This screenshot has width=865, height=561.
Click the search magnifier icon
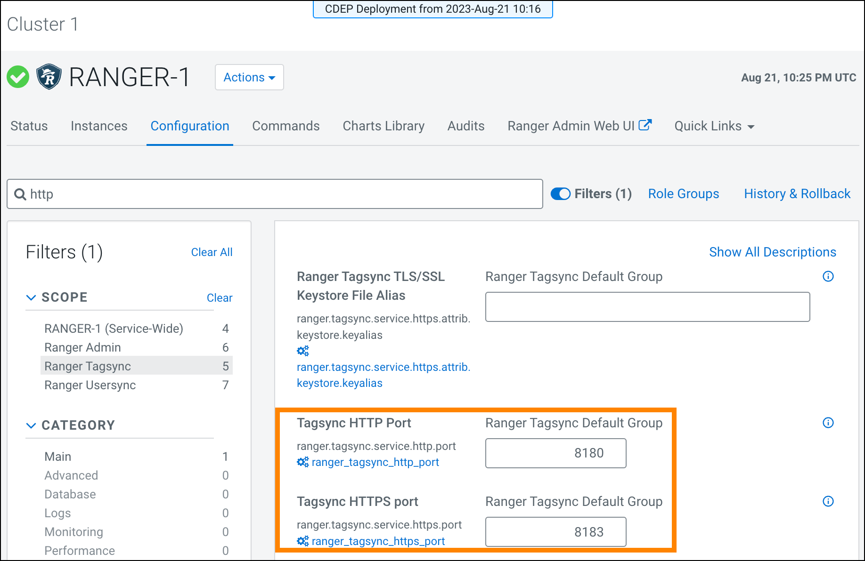(19, 194)
